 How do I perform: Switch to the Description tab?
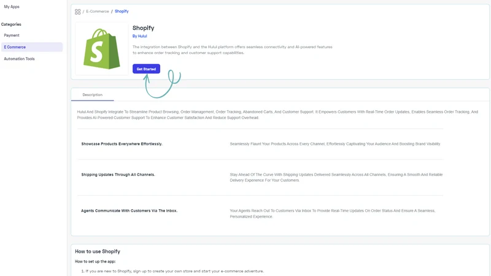pyautogui.click(x=93, y=94)
